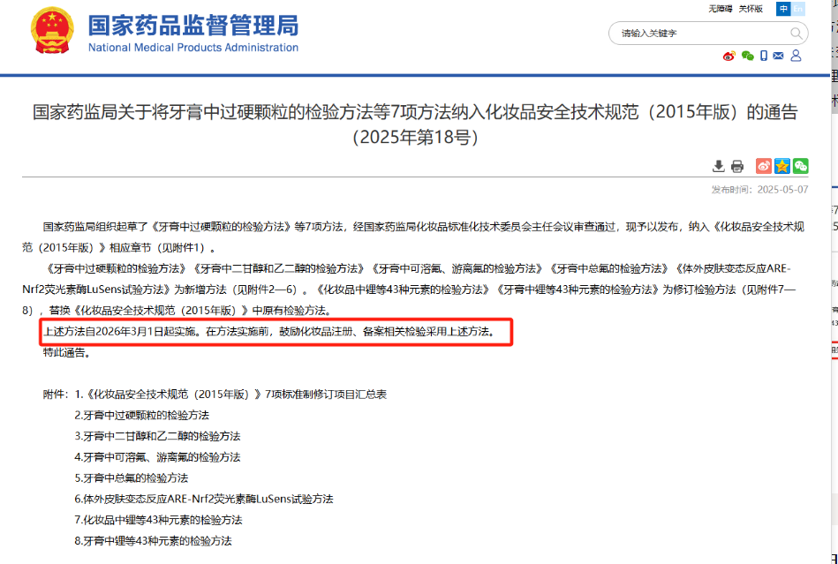Open WeChat icon below the search box

point(747,56)
